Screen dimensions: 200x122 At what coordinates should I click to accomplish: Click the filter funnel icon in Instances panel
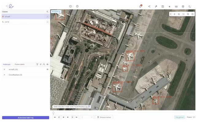click(x=37, y=64)
